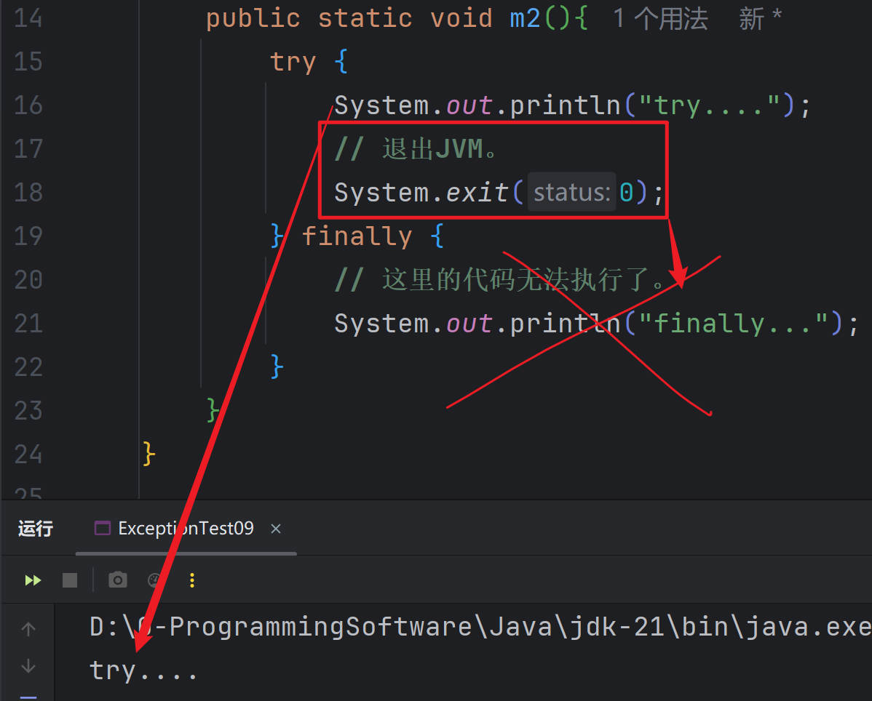Close the ExceptionTest09 run tab
This screenshot has height=701, width=872.
(276, 529)
